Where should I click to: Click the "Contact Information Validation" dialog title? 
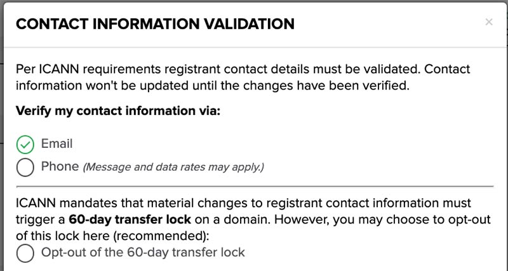tap(155, 24)
